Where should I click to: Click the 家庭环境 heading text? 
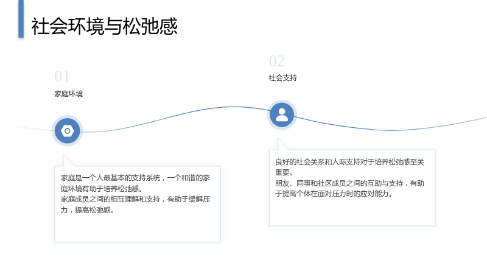(69, 94)
